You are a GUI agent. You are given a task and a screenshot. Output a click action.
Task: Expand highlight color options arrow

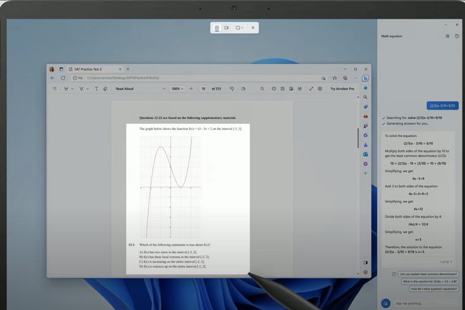[87, 88]
